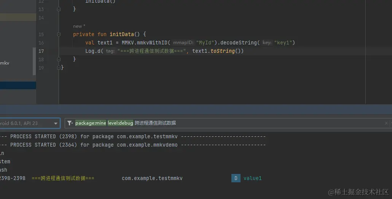Viewport: 392px width, 199px height.
Task: Click the 2398-2398 process ID in the log row
Action: [x=13, y=178]
